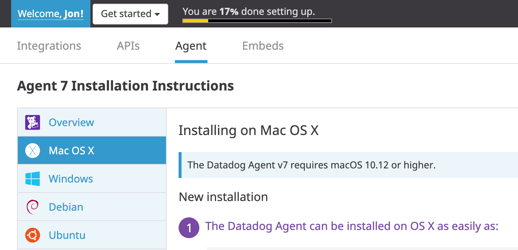Open the Overview text link in the sidebar
The height and width of the screenshot is (250, 518).
tap(72, 122)
